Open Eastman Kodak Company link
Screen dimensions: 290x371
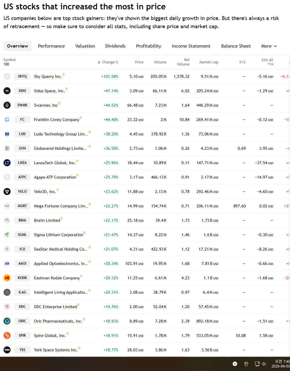coord(57,278)
